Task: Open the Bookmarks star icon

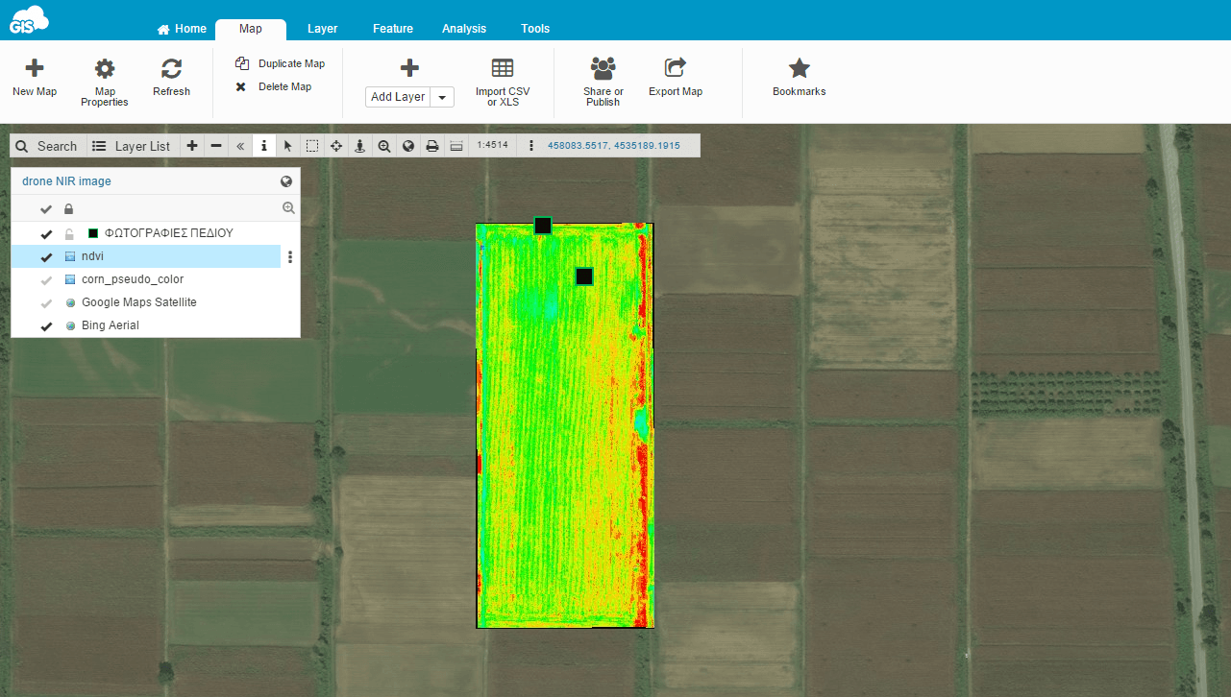Action: [x=799, y=68]
